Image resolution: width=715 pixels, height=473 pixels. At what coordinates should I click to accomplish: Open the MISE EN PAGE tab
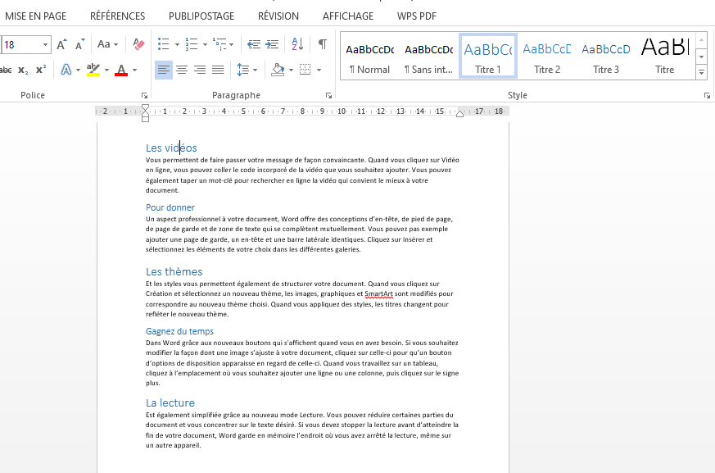[x=35, y=16]
